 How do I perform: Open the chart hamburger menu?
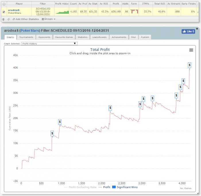click(191, 50)
